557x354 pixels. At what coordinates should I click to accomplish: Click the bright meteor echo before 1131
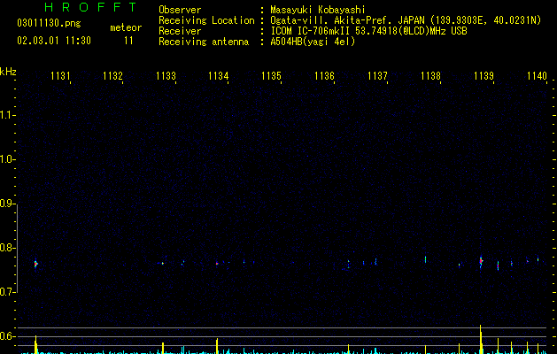[36, 264]
